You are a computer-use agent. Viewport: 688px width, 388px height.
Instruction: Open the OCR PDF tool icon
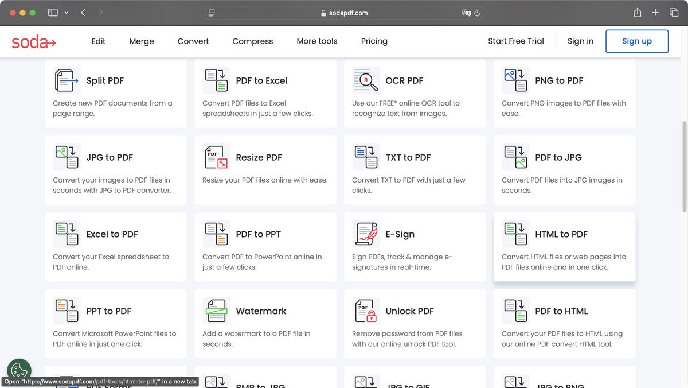365,80
